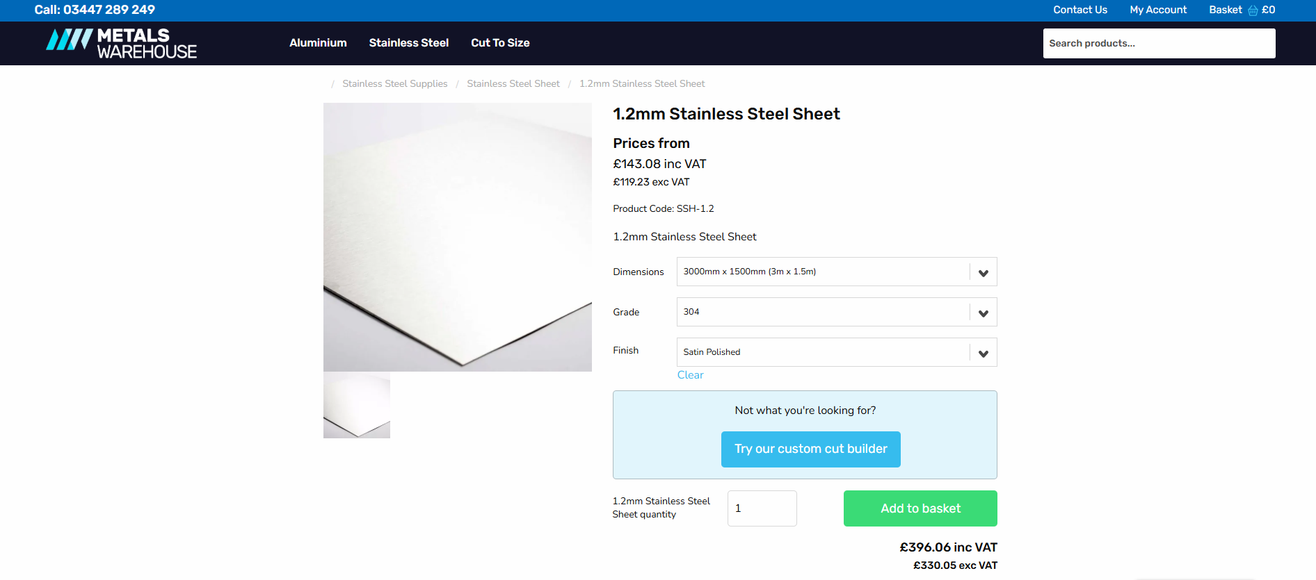1316x580 pixels.
Task: Click the Search products field
Action: 1159,43
